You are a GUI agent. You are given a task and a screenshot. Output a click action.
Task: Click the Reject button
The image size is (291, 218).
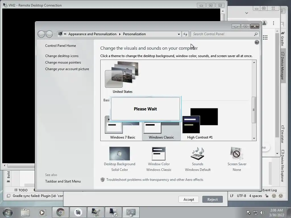(x=213, y=200)
